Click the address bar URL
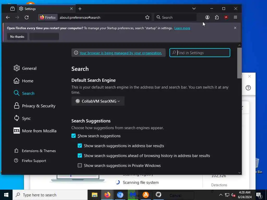267x200 pixels. pyautogui.click(x=80, y=17)
